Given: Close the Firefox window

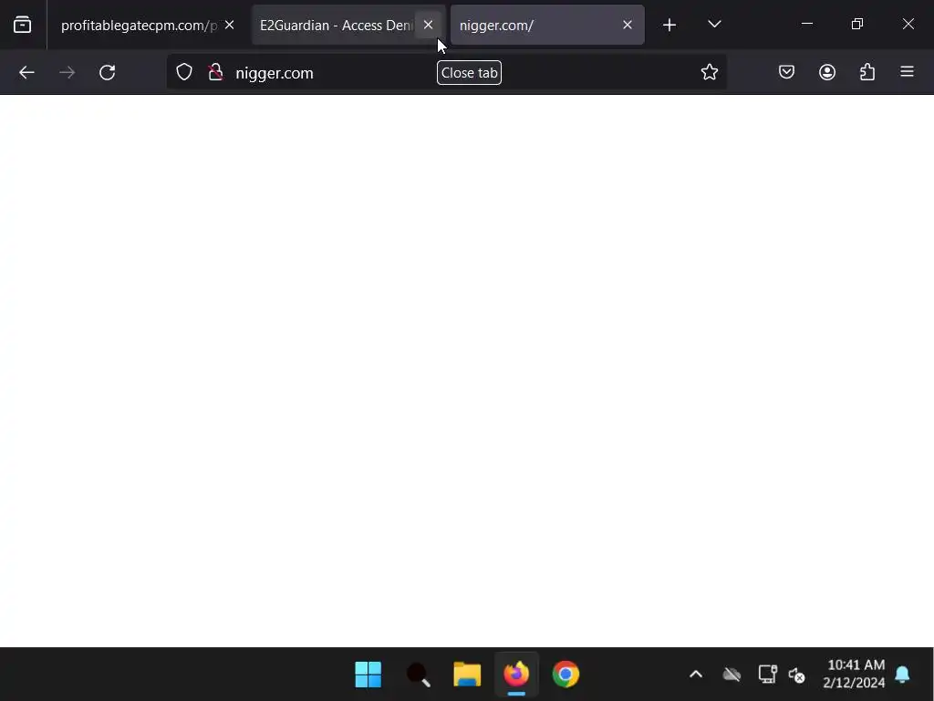Looking at the screenshot, I should (908, 24).
